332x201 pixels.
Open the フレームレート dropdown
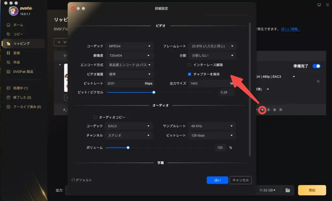[212, 45]
